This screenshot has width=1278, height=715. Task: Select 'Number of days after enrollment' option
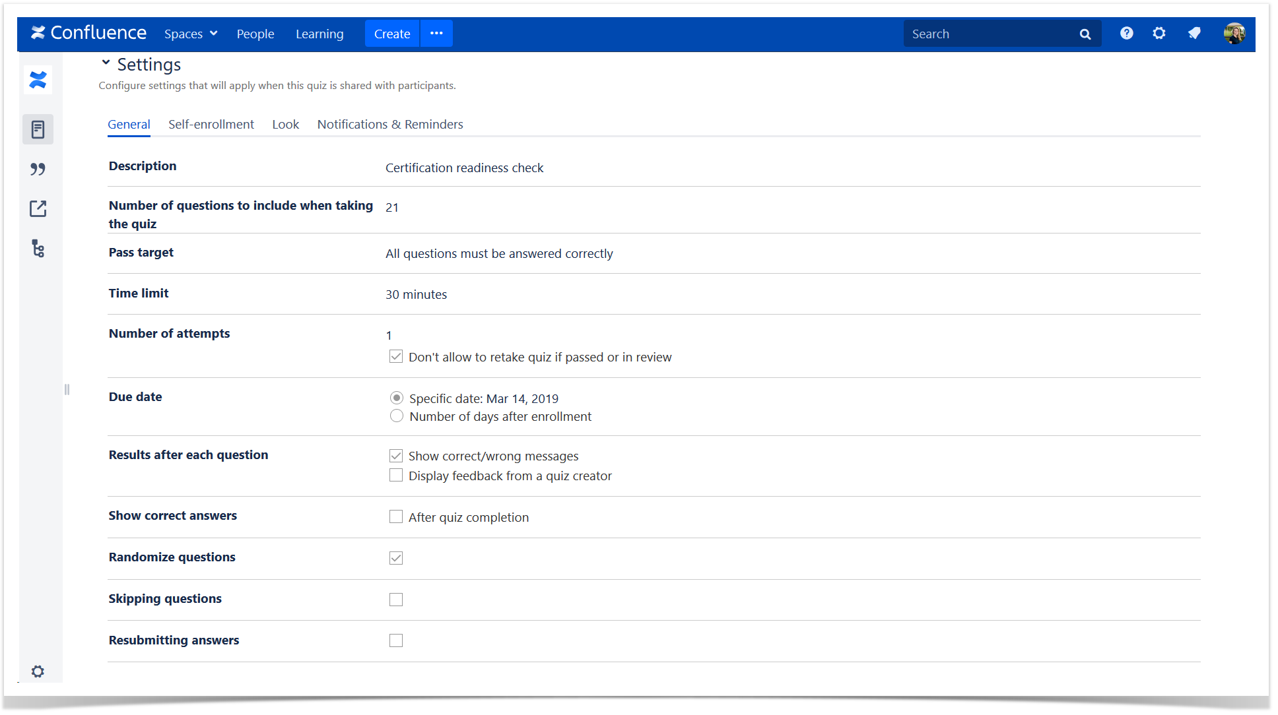tap(396, 416)
